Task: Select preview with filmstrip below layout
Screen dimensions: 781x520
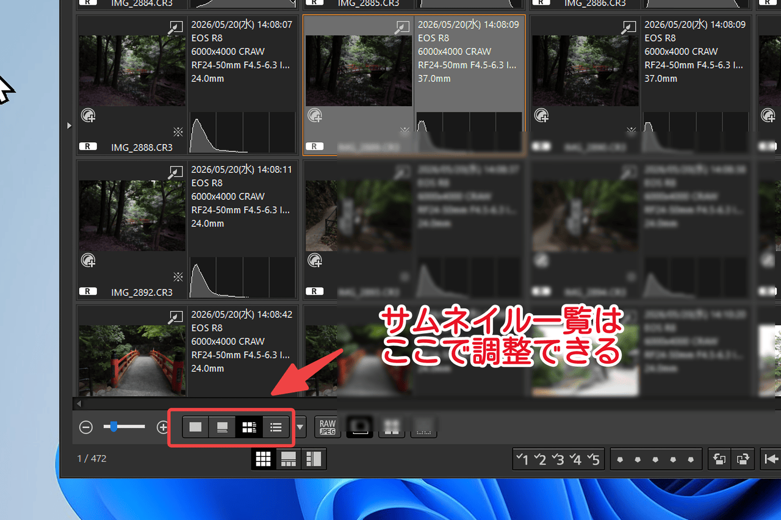Action: pyautogui.click(x=288, y=459)
